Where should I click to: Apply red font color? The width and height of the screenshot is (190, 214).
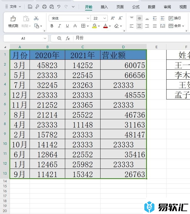point(105,26)
